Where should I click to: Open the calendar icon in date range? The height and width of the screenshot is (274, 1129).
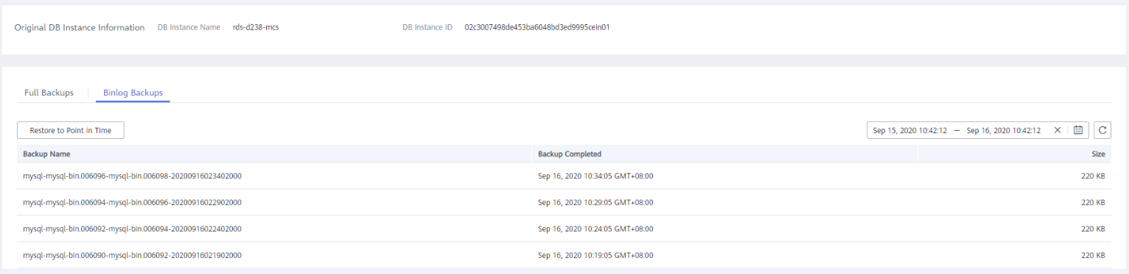point(1078,130)
